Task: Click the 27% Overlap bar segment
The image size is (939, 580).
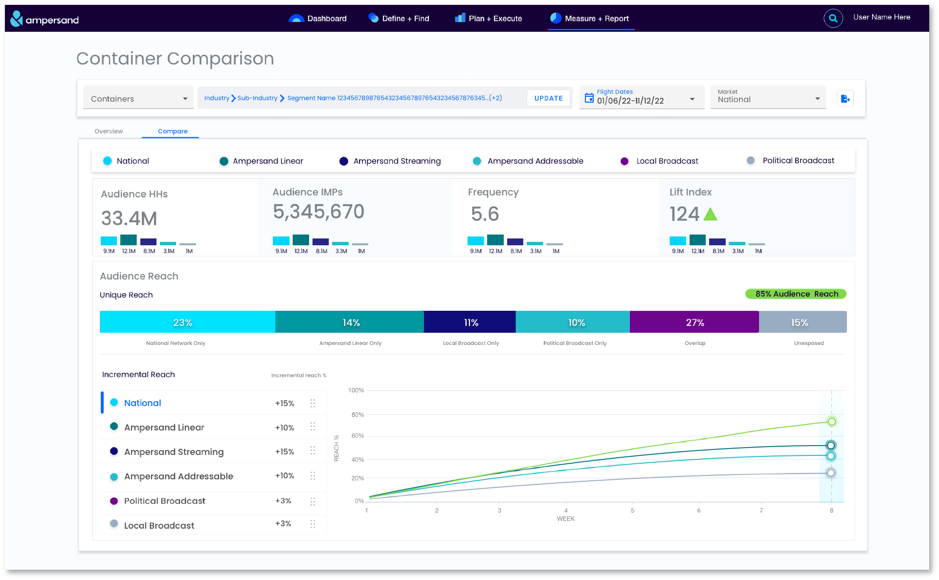Action: 694,322
